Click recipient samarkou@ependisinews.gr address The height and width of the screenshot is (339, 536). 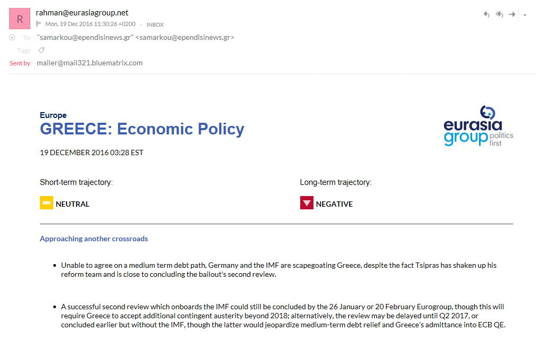point(135,38)
